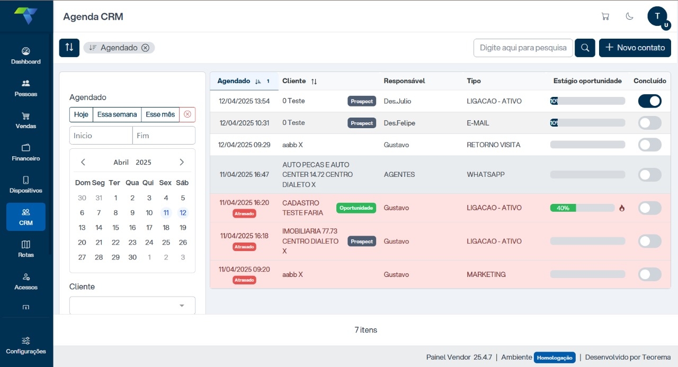The height and width of the screenshot is (367, 678).
Task: Select the Hoje date filter
Action: (81, 114)
